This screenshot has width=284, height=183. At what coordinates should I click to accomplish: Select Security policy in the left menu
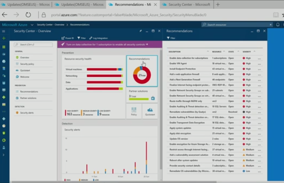pyautogui.click(x=27, y=64)
